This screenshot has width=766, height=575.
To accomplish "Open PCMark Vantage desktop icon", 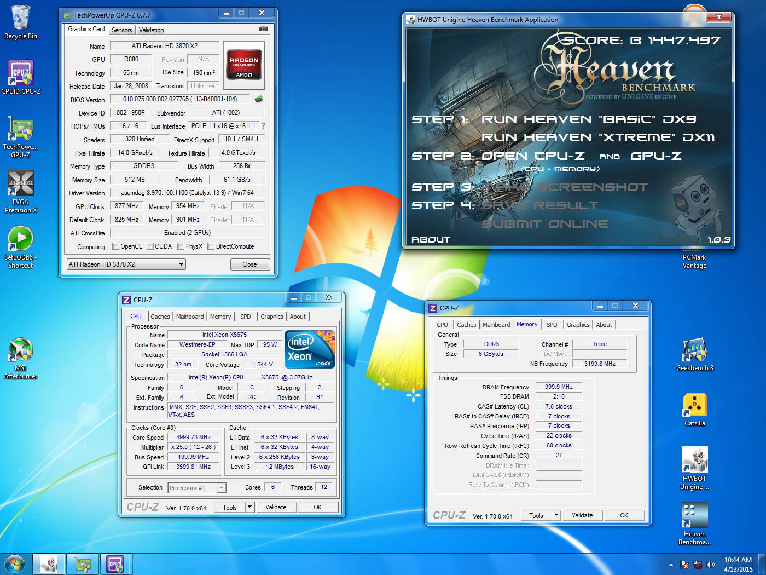I will coord(694,261).
